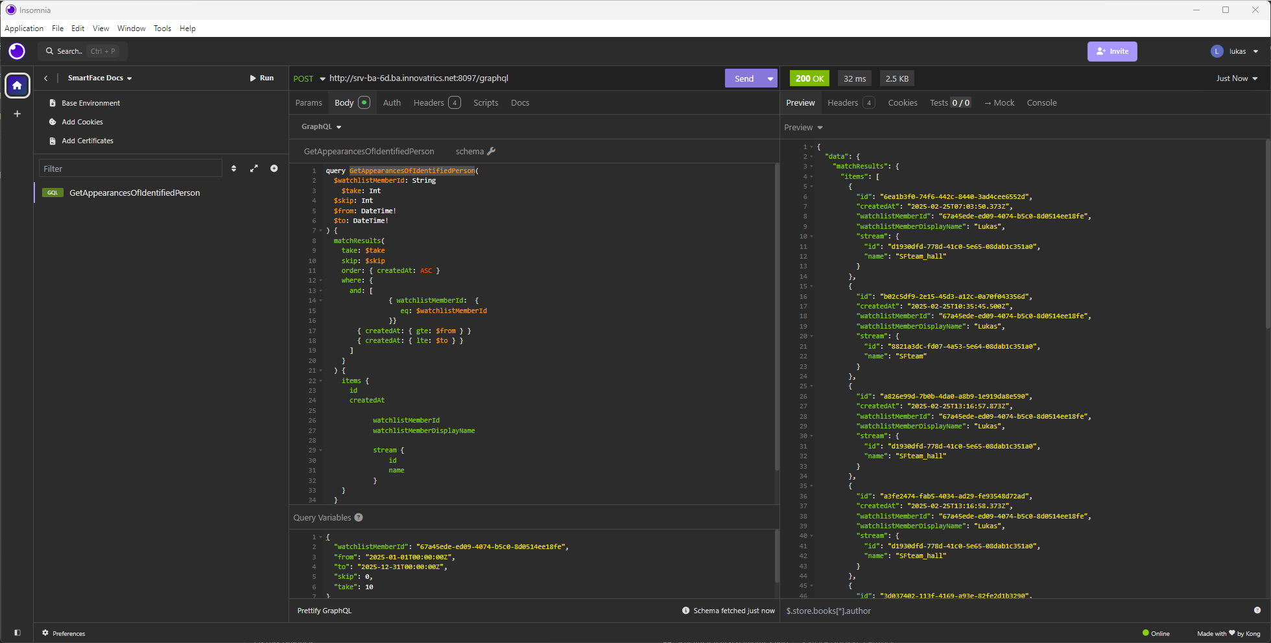Viewport: 1271px width, 643px height.
Task: Click the create request plus circle icon
Action: click(274, 169)
